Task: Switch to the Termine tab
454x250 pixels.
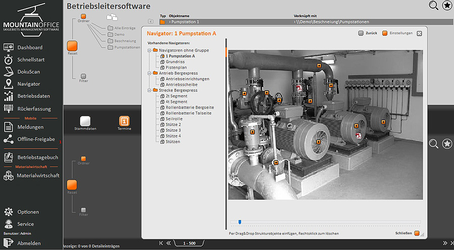Action: 124,121
